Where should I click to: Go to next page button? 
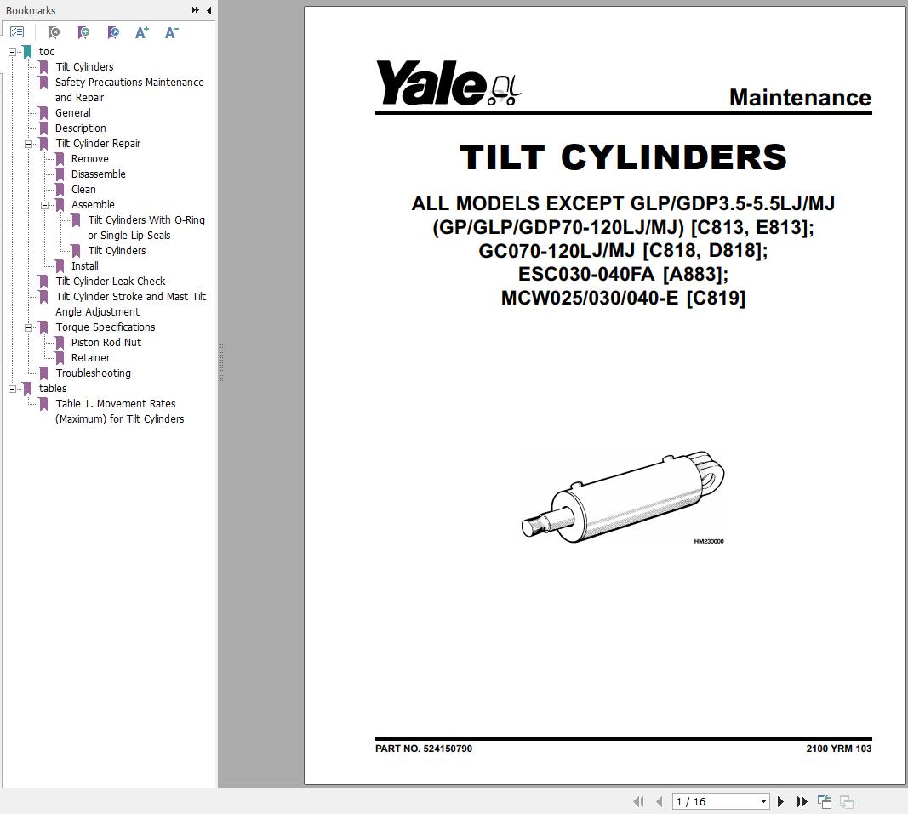tap(780, 802)
